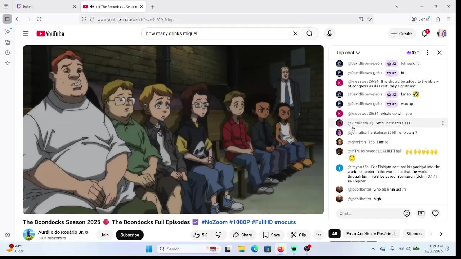Select the Sitcoms filter chip
Screen dimensions: 461x259
(x=414, y=234)
